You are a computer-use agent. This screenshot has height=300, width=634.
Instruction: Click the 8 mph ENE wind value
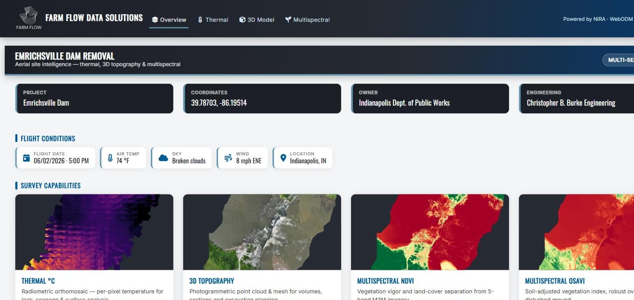(x=249, y=161)
